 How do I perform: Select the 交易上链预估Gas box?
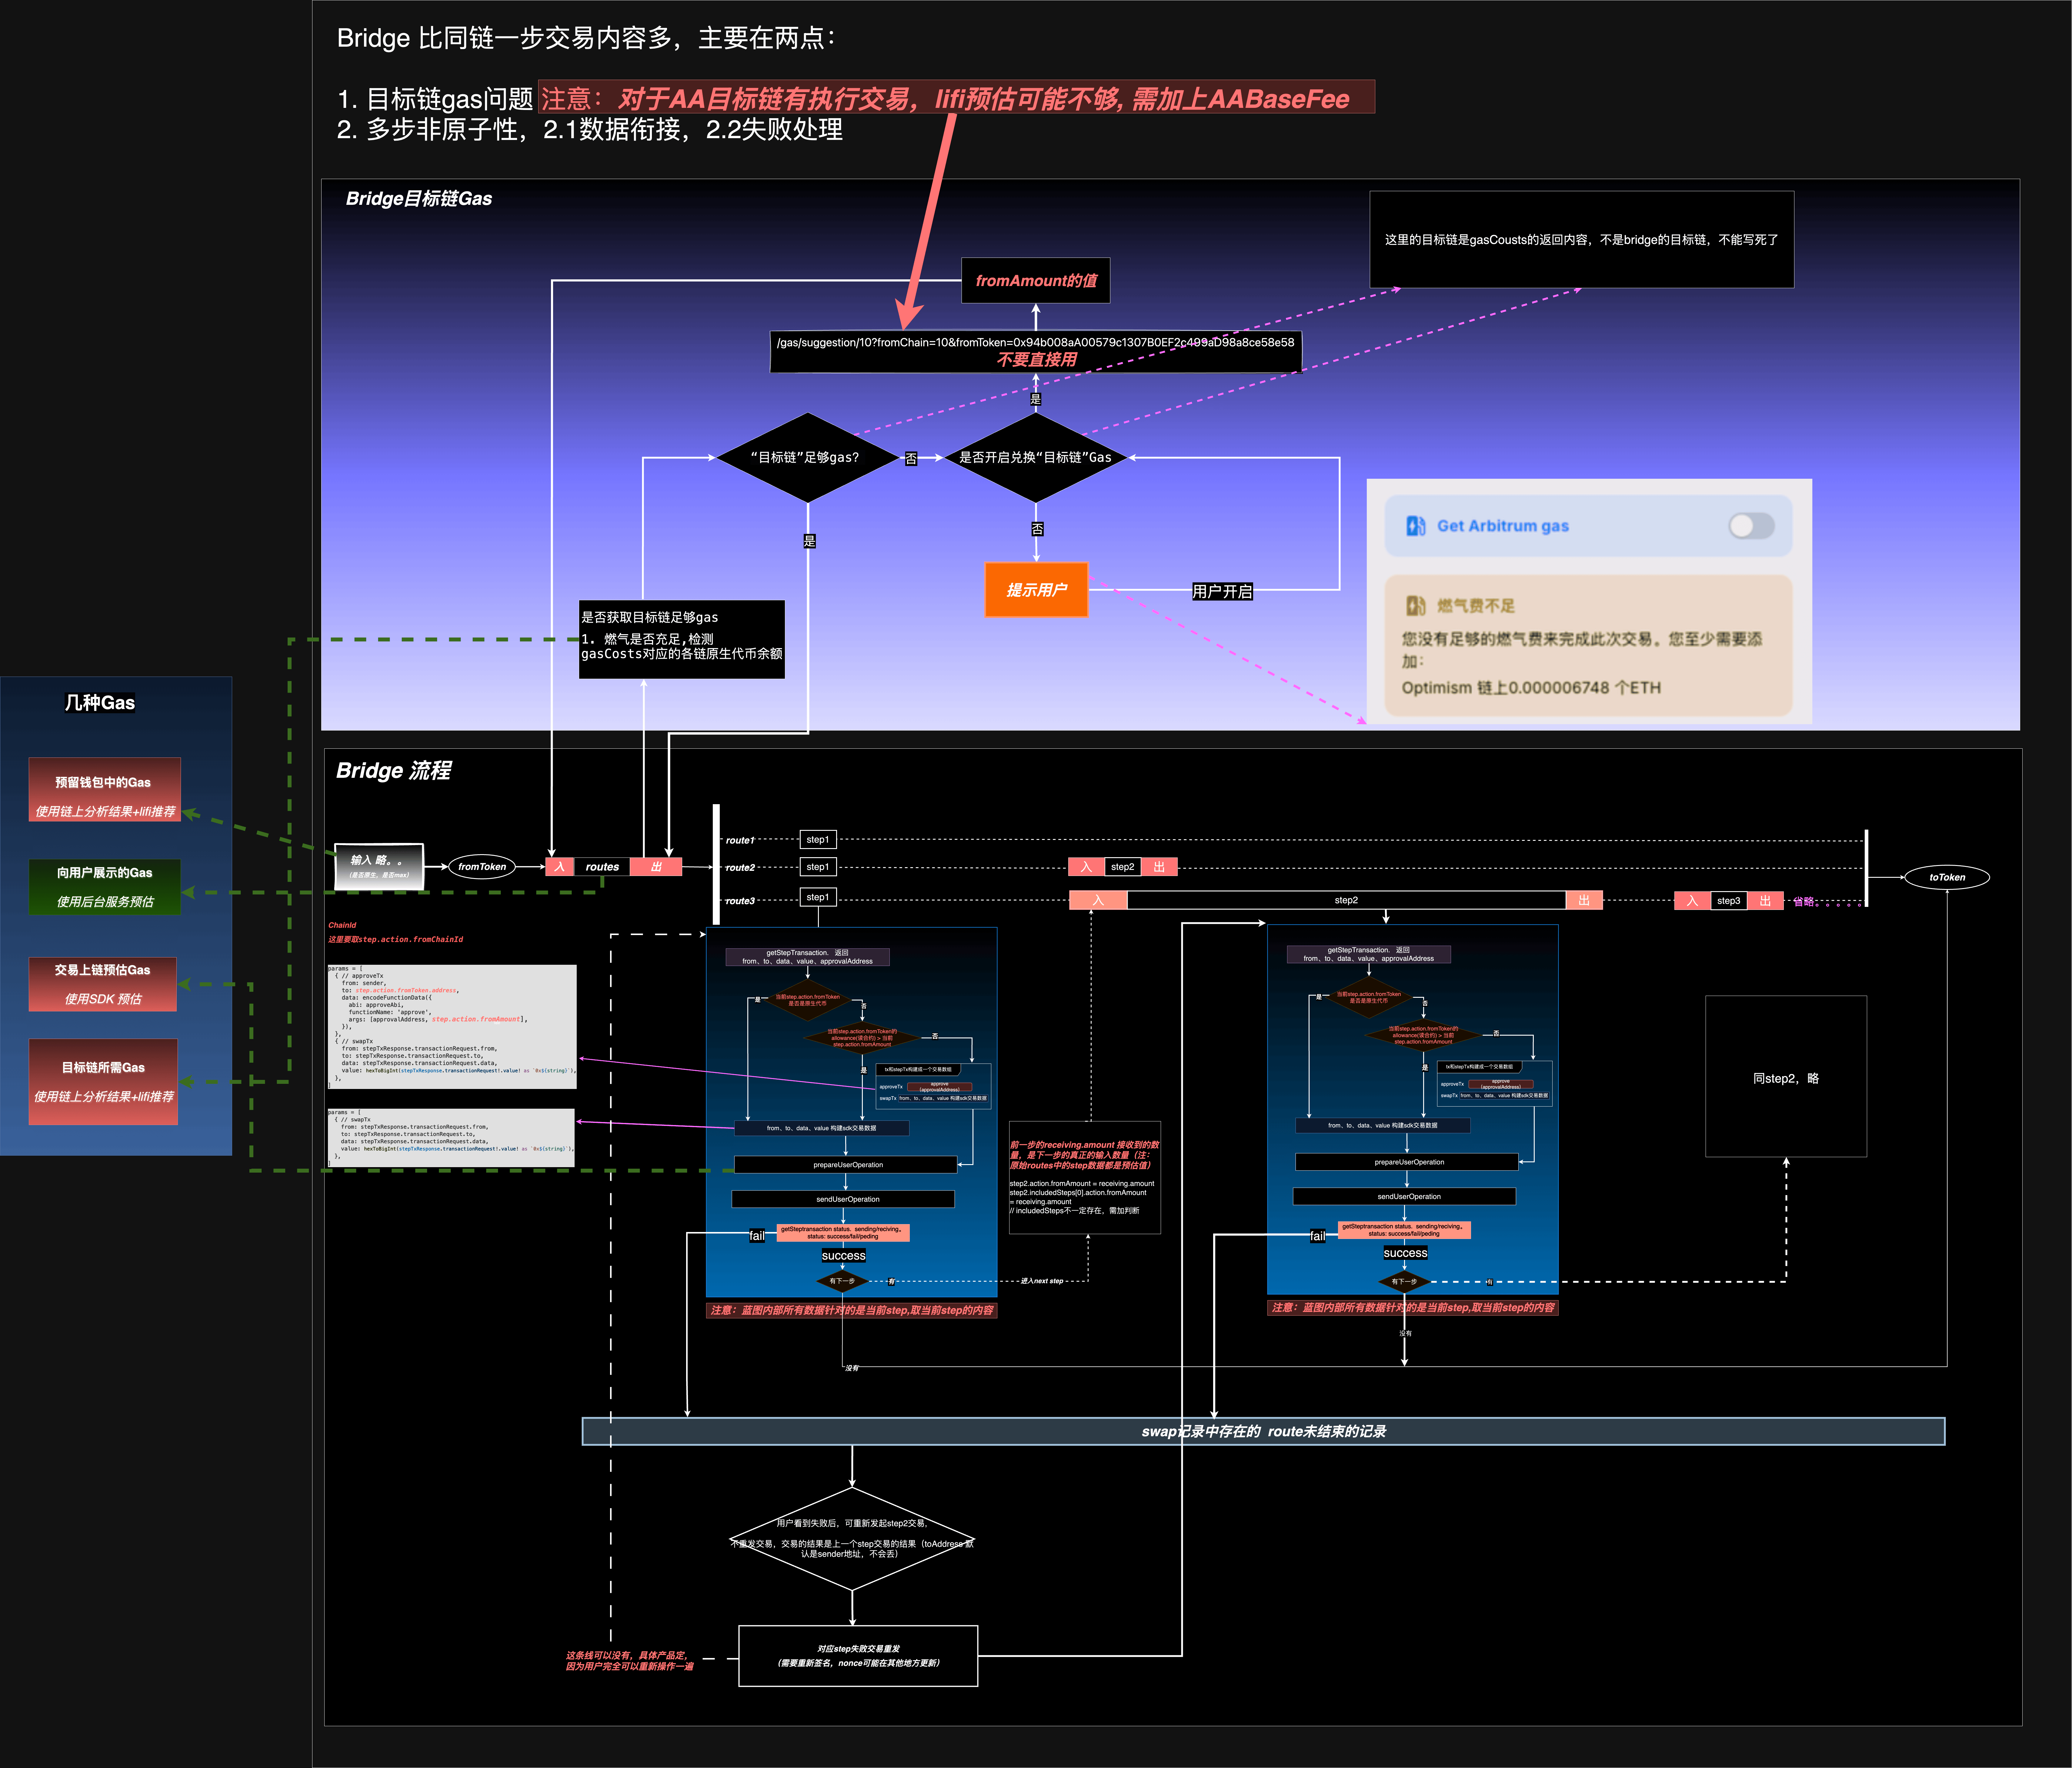(x=103, y=984)
